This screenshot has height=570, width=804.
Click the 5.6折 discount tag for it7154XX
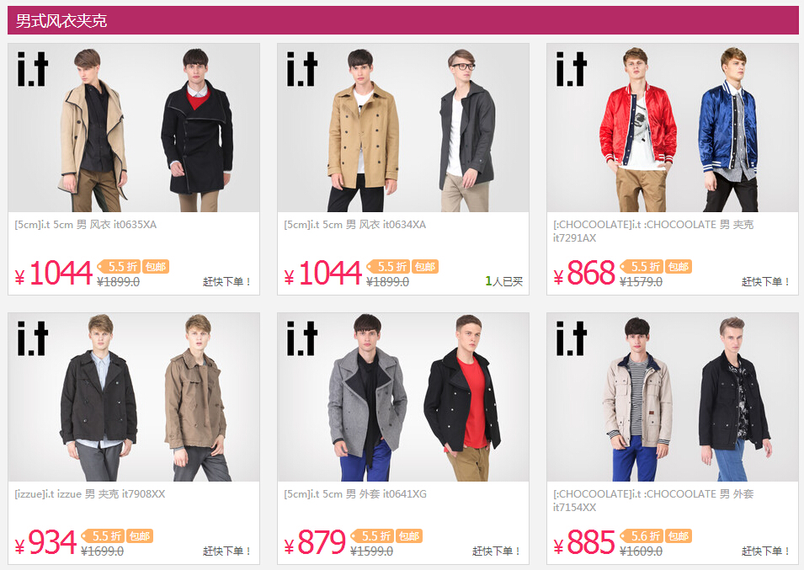(642, 536)
